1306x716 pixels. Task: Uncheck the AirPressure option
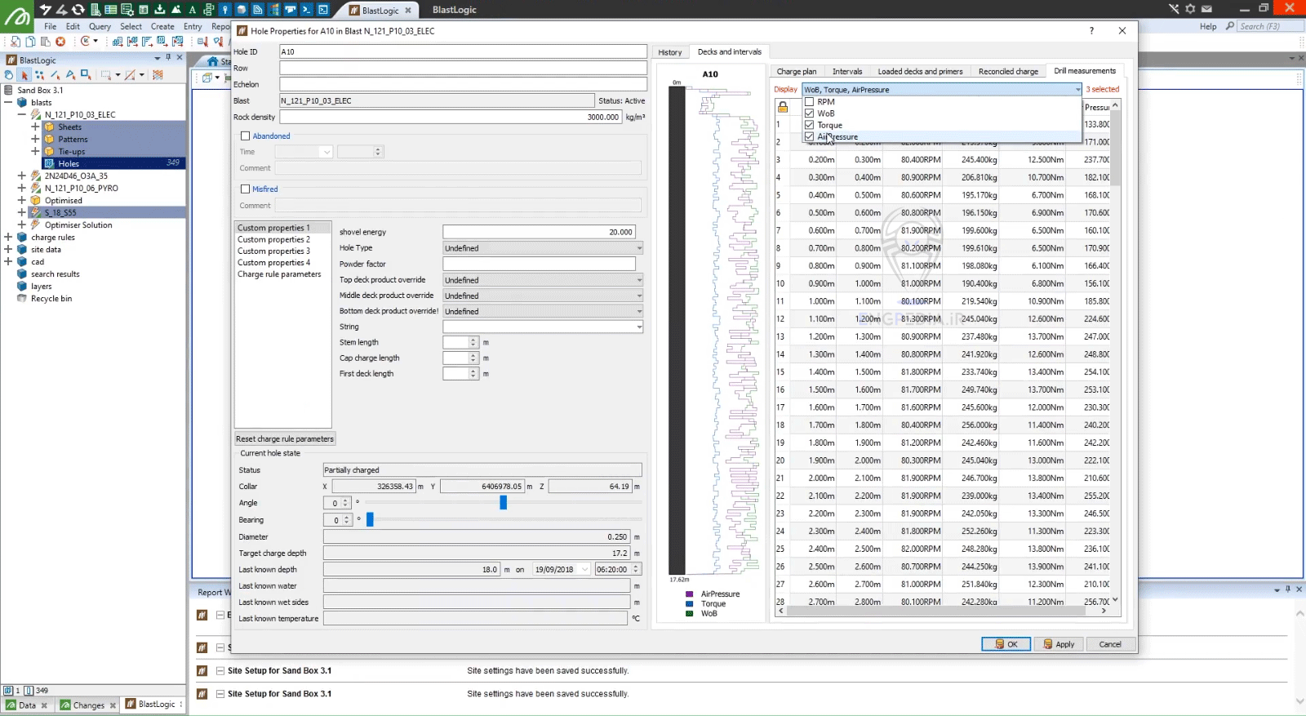(810, 136)
